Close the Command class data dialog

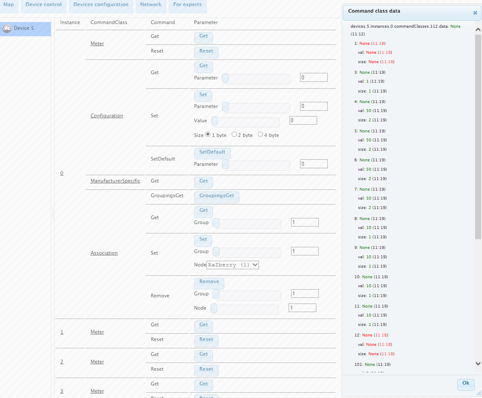[475, 13]
